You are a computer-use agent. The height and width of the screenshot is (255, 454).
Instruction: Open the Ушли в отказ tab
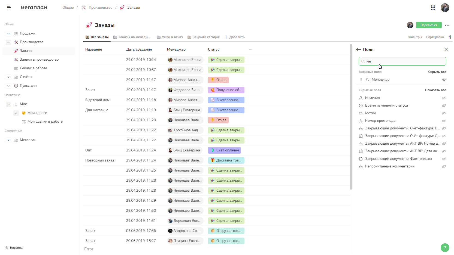(x=170, y=37)
